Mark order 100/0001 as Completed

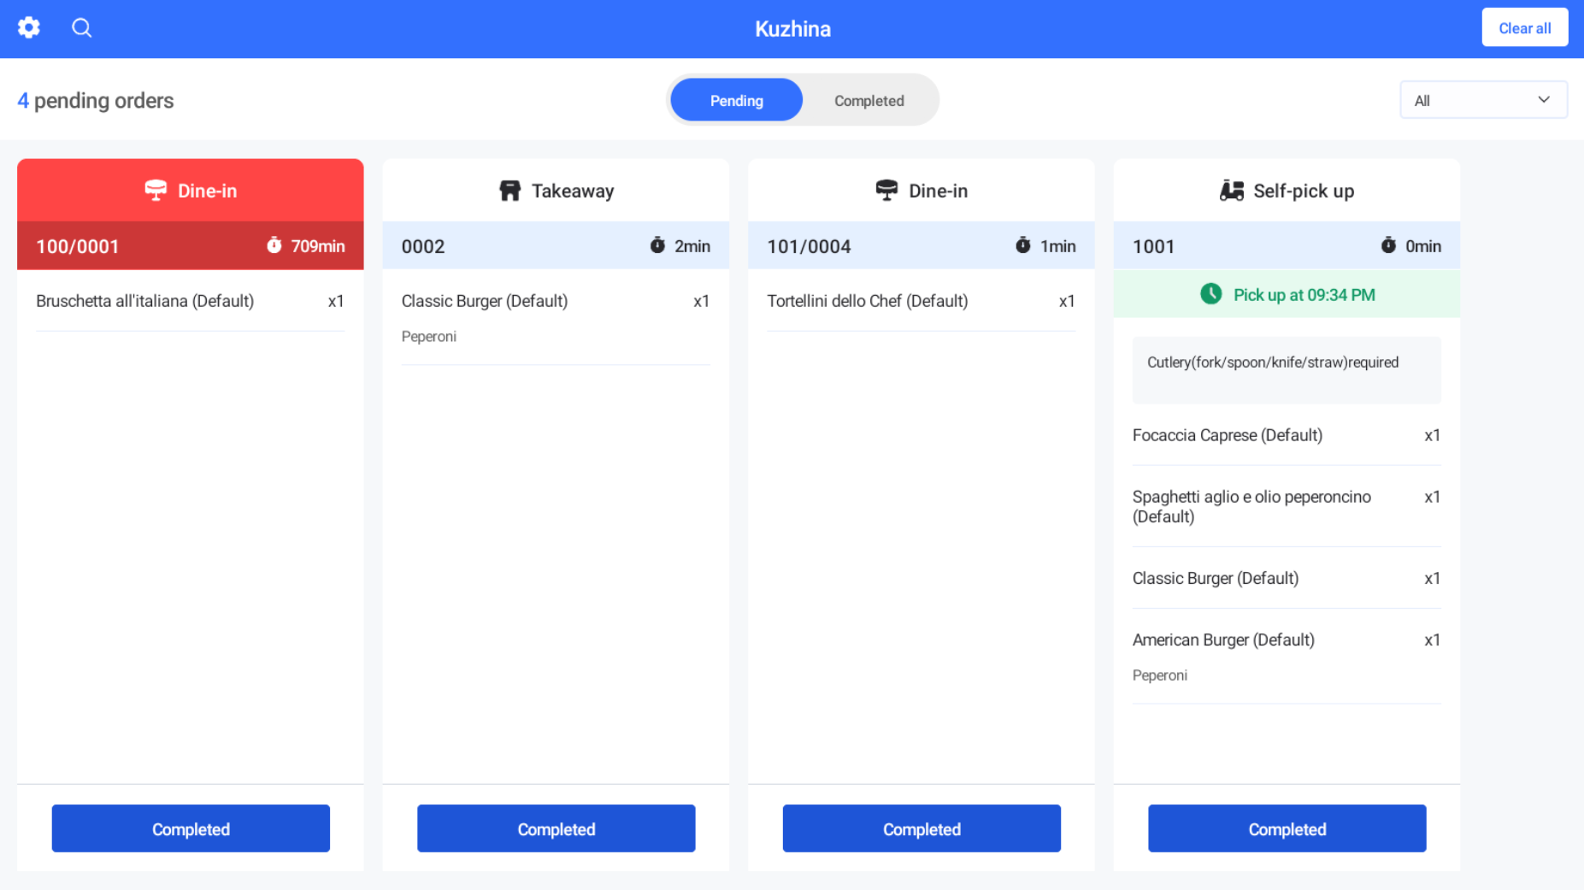point(191,828)
